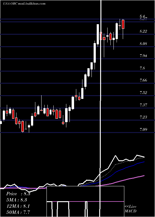Viewport: 155px width, 217px height.
Task: Click the 7.8 price axis label
Action: point(142,68)
